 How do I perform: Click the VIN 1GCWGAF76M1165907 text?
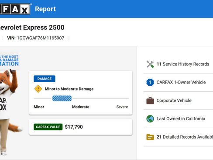click(x=36, y=38)
